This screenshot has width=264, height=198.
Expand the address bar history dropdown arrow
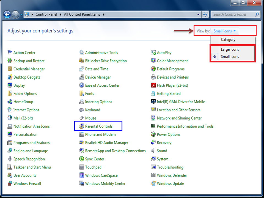point(198,15)
